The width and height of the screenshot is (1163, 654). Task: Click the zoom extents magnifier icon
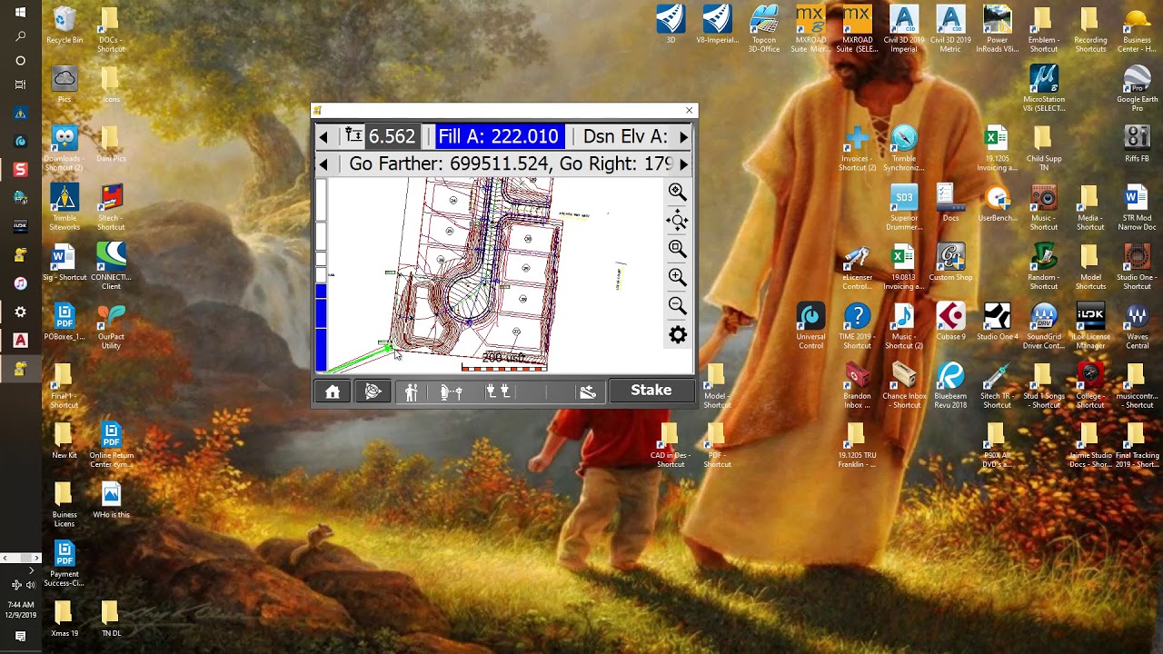pos(677,192)
